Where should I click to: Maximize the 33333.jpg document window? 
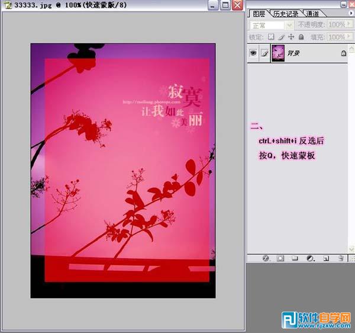pyautogui.click(x=225, y=5)
